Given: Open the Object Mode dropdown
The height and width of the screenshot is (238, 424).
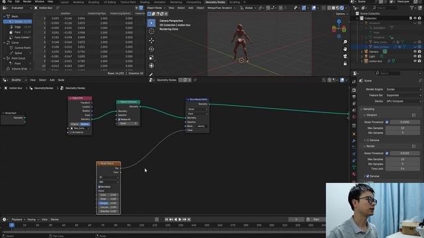Looking at the screenshot, I should click(x=156, y=8).
